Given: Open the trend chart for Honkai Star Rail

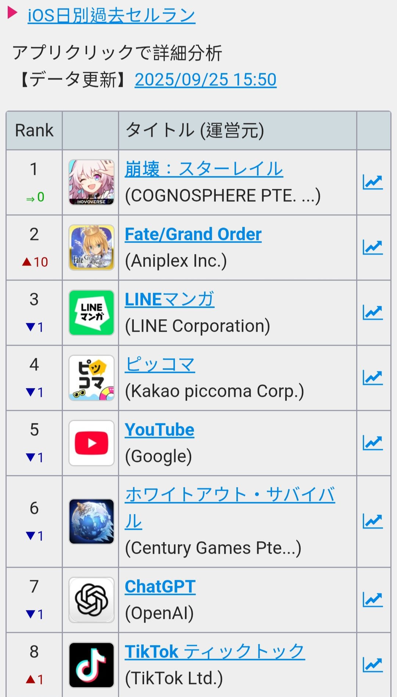Looking at the screenshot, I should 373,182.
